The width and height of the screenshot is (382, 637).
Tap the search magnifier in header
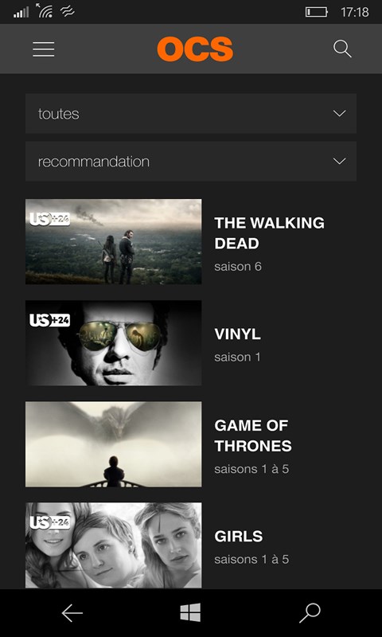(x=342, y=49)
